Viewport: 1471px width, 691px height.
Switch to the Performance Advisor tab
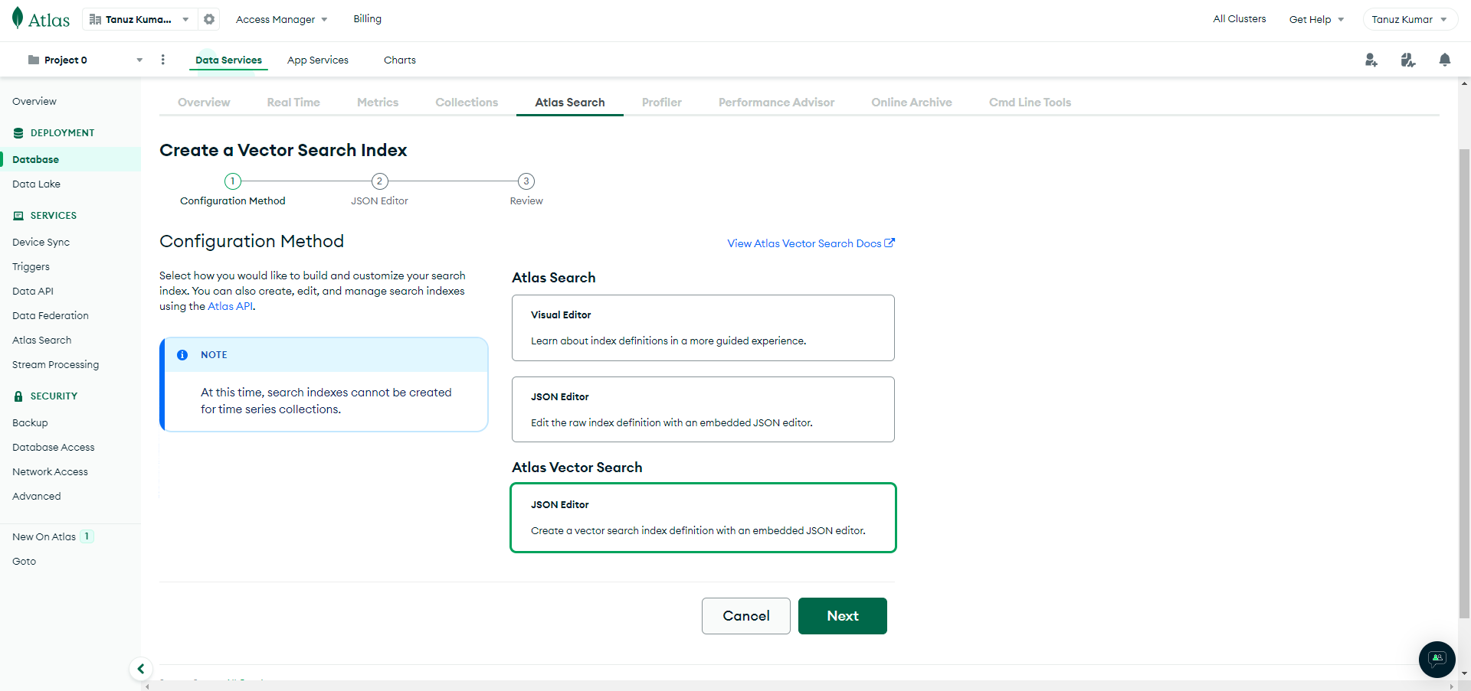coord(776,102)
